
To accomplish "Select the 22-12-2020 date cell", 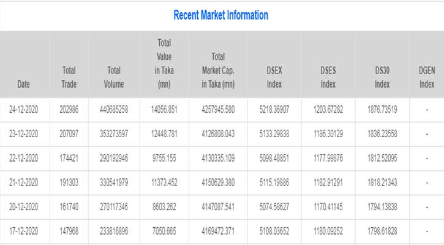I will 24,158.
